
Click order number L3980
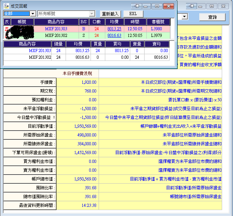[157, 29]
